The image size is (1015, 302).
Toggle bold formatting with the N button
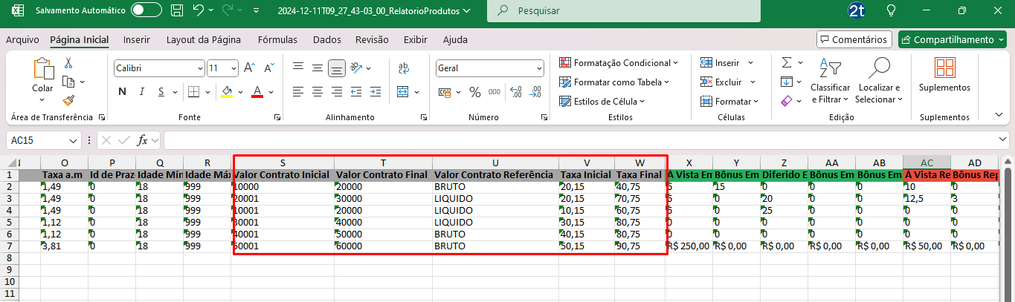pyautogui.click(x=122, y=92)
